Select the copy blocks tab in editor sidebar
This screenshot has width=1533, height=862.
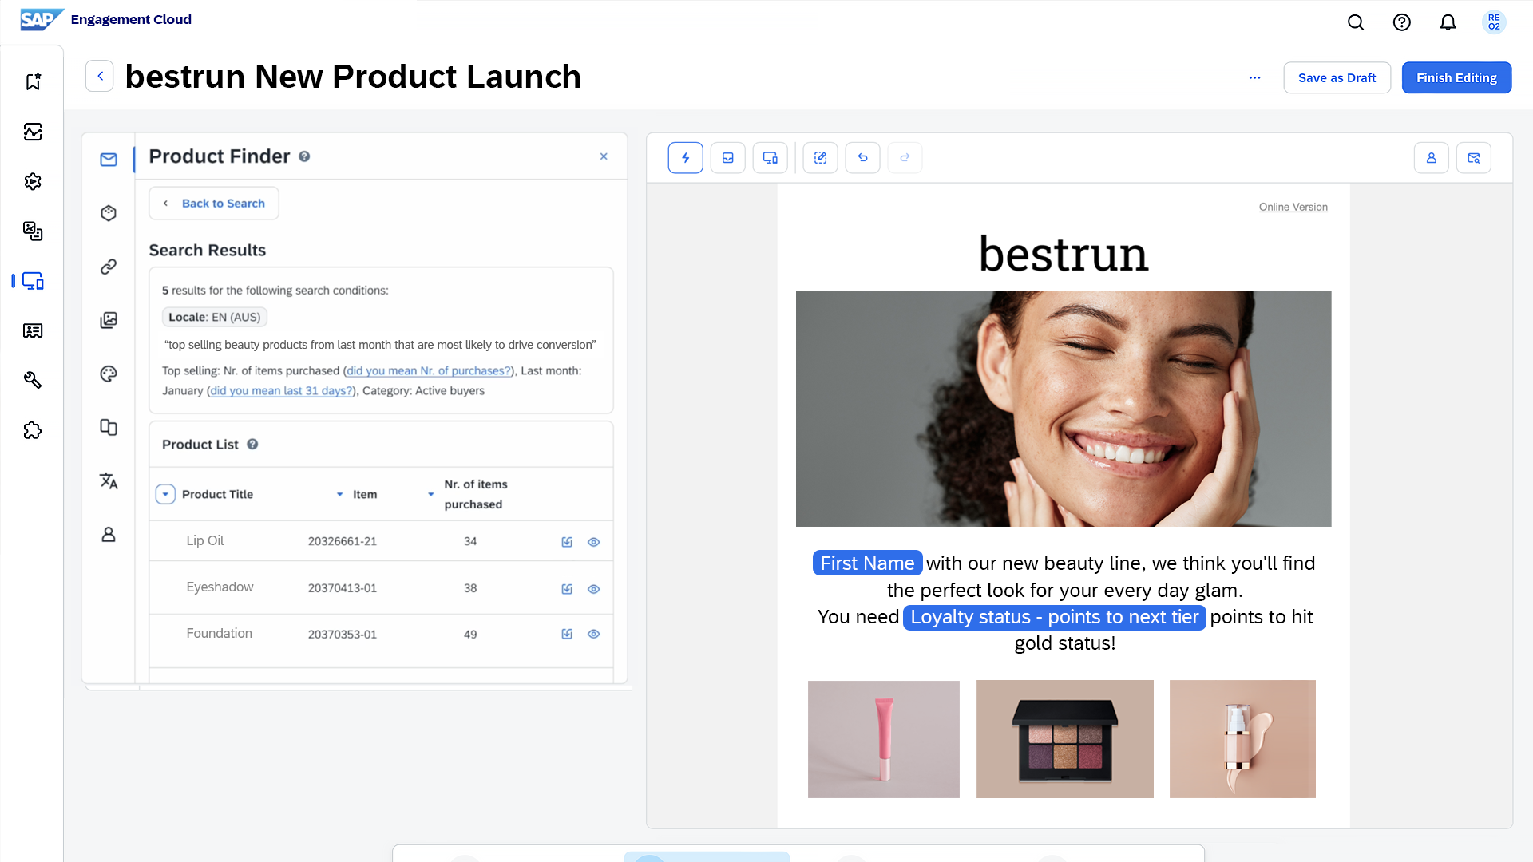[109, 427]
